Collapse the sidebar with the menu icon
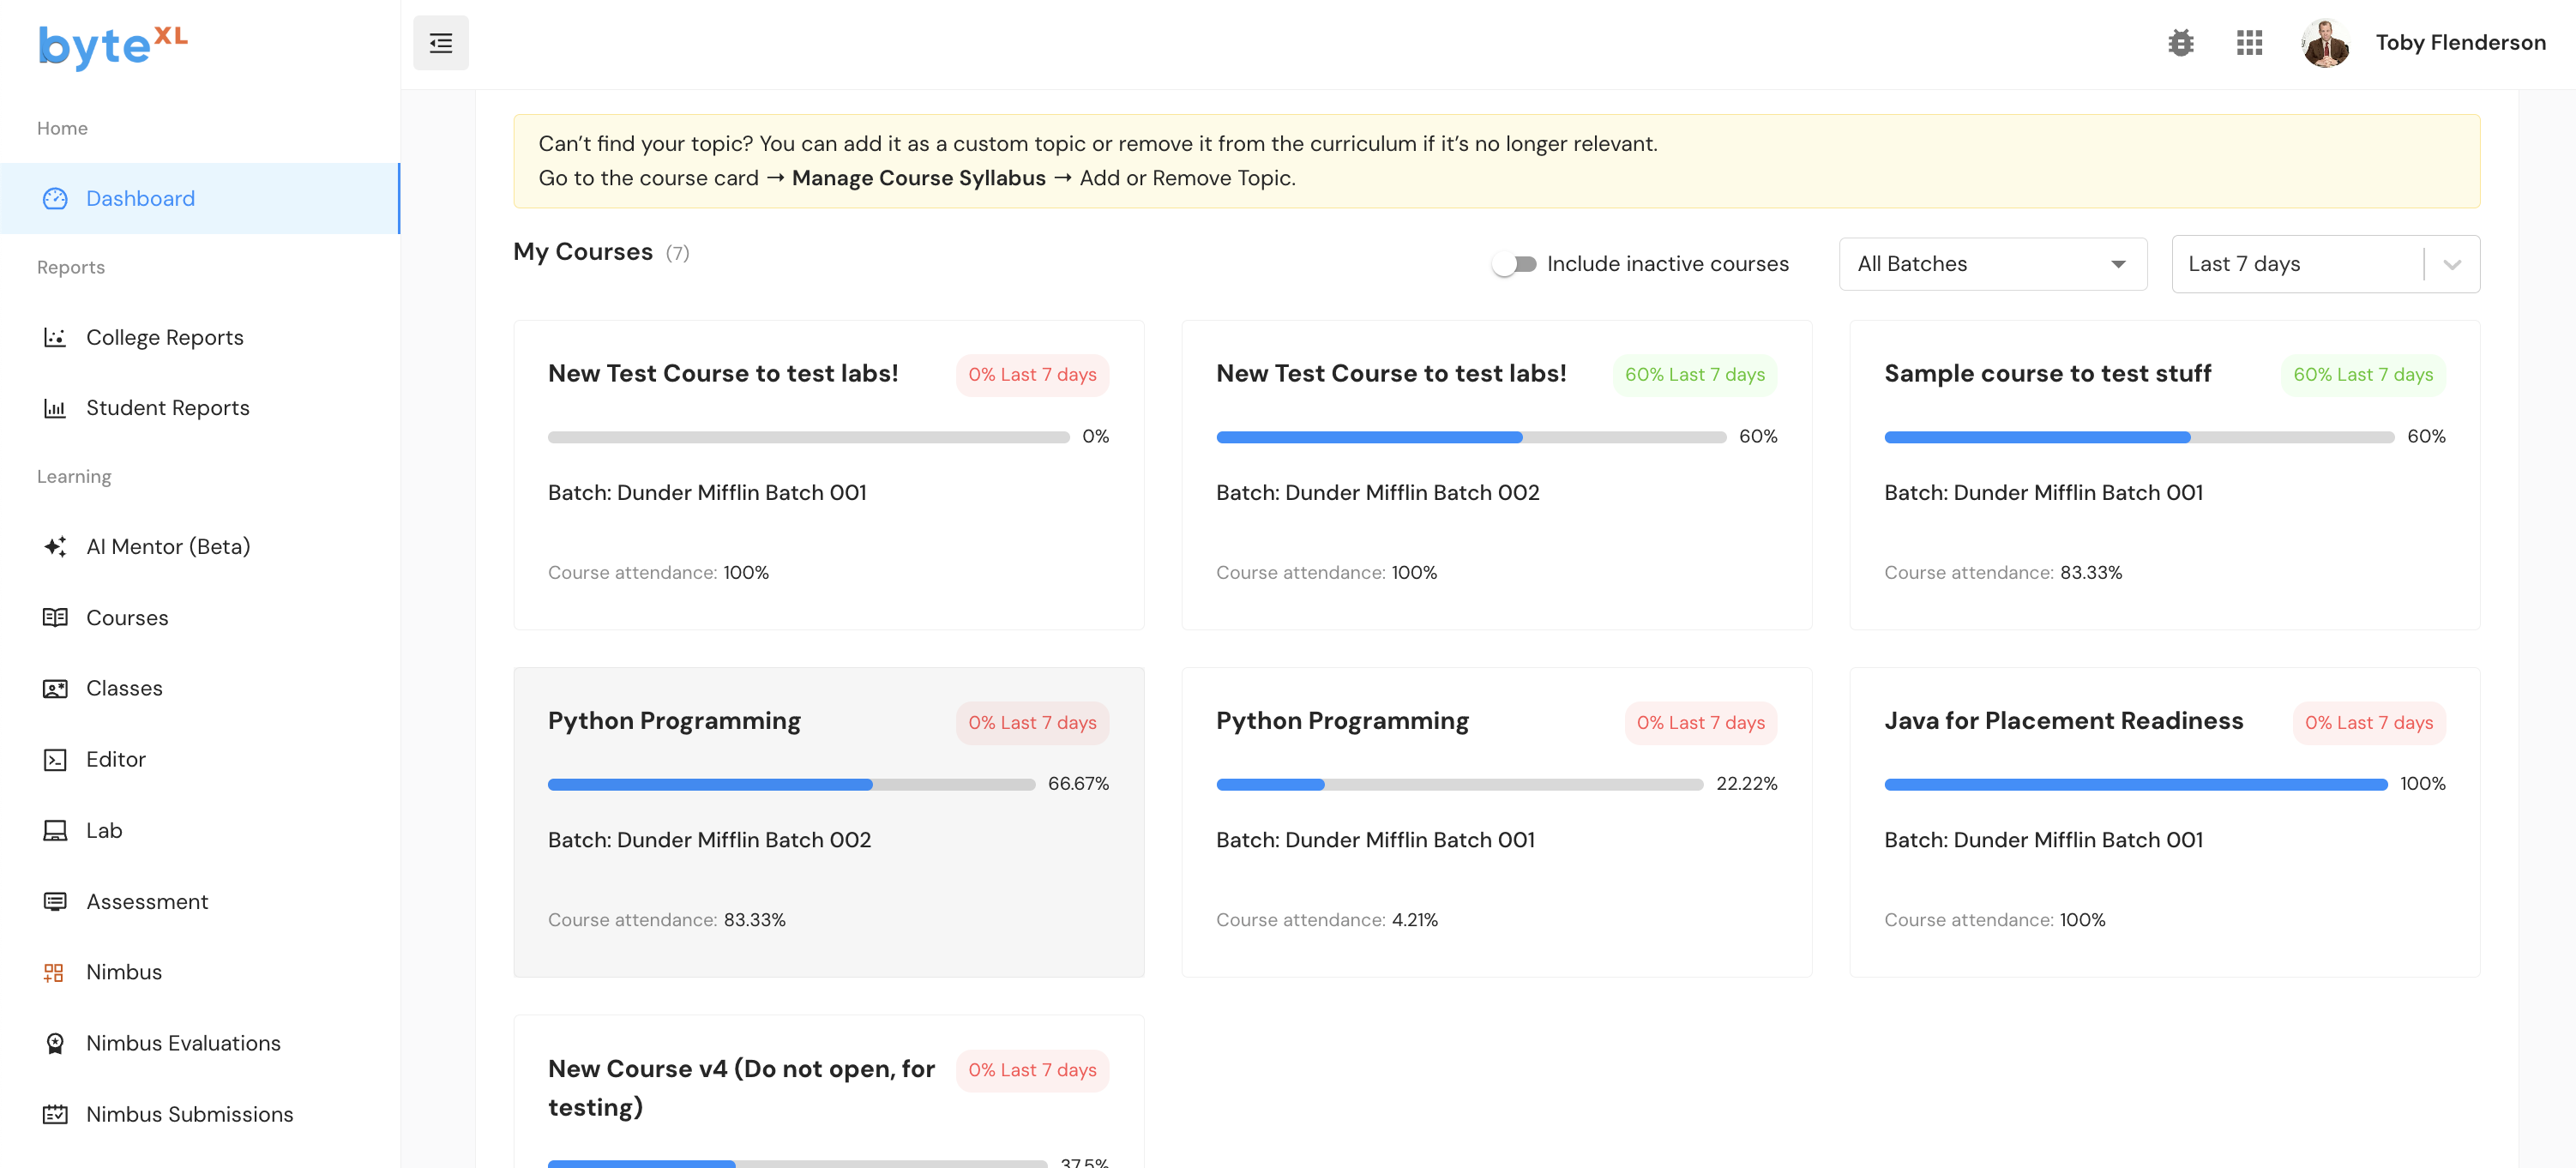 pyautogui.click(x=440, y=43)
